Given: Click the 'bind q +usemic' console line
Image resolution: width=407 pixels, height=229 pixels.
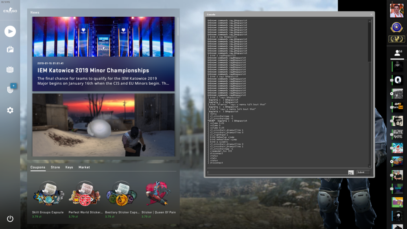Looking at the screenshot, I should coord(219,142).
